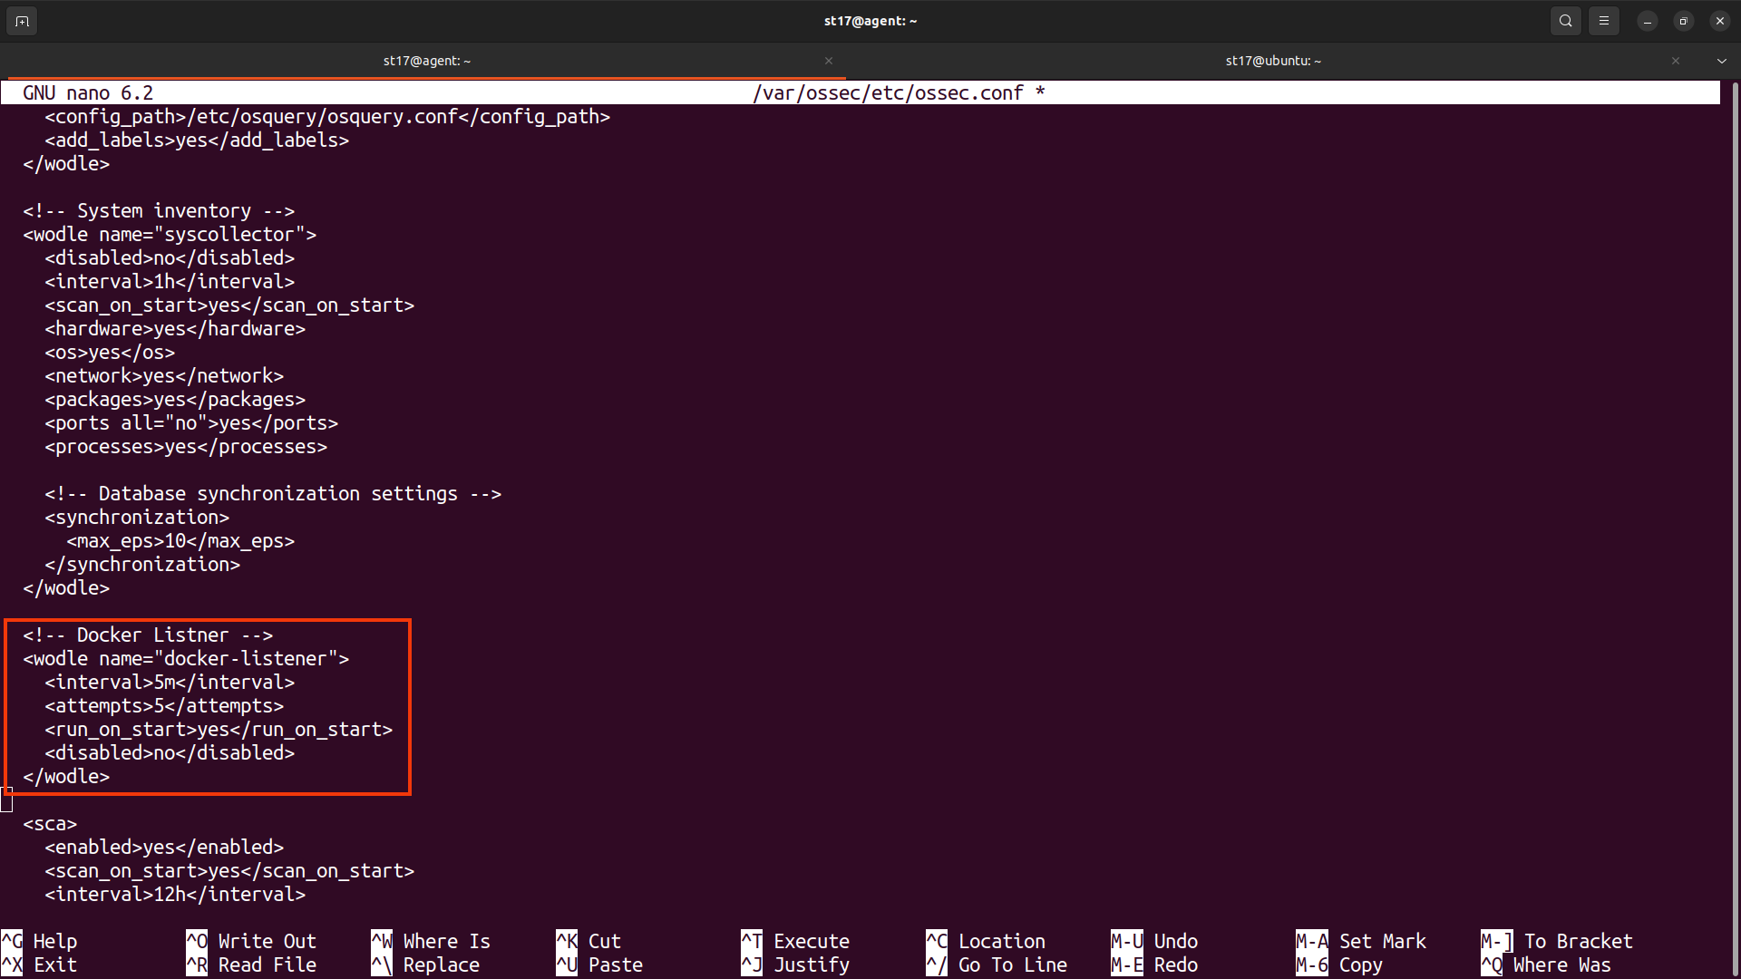1741x979 pixels.
Task: Click nano Go To Line shortcut
Action: point(997,964)
